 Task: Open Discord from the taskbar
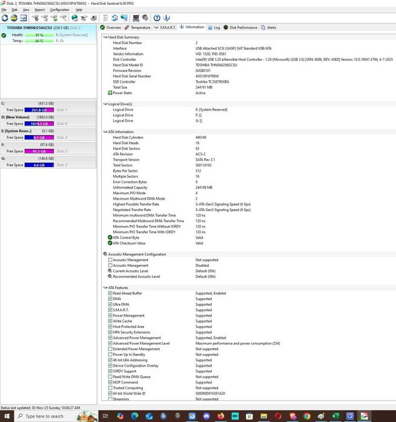click(206, 416)
